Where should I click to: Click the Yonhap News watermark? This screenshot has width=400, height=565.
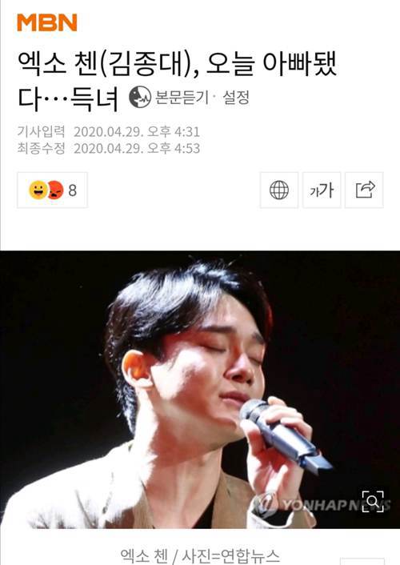[x=321, y=504]
